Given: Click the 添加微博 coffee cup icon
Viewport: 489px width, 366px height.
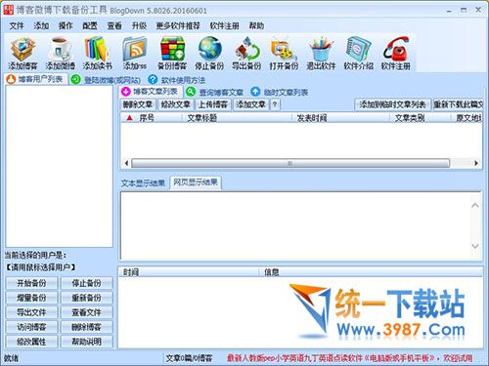Looking at the screenshot, I should (x=60, y=54).
